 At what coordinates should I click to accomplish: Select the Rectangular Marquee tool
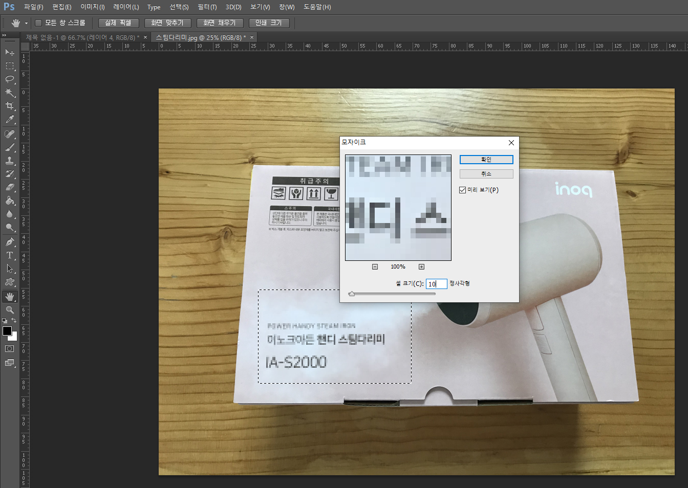tap(10, 66)
